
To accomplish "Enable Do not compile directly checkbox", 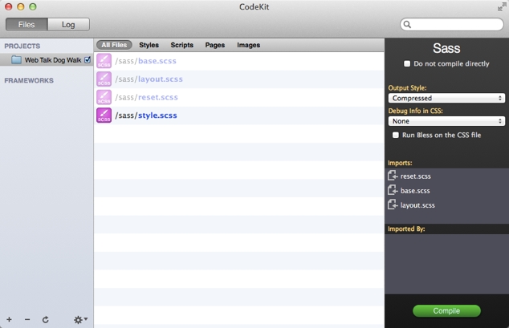I will point(407,63).
